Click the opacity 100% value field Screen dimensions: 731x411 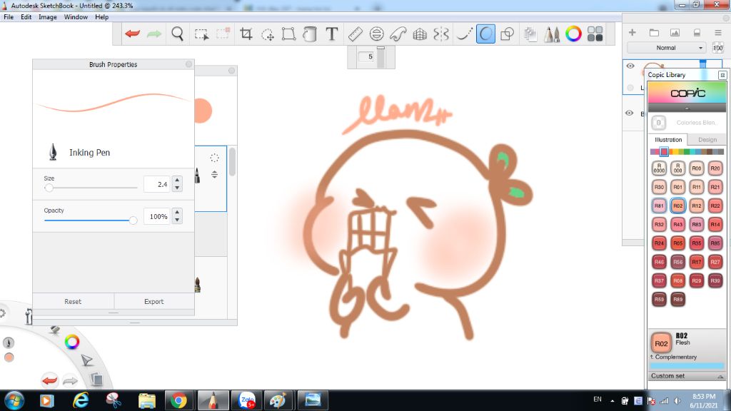click(158, 216)
